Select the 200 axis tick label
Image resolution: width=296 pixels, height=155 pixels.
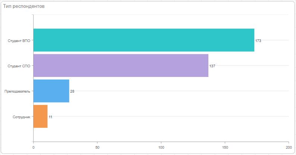(289, 147)
